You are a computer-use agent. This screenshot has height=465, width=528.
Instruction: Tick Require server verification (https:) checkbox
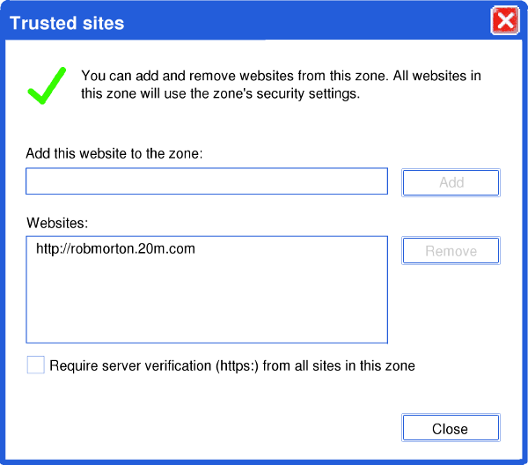coord(36,365)
